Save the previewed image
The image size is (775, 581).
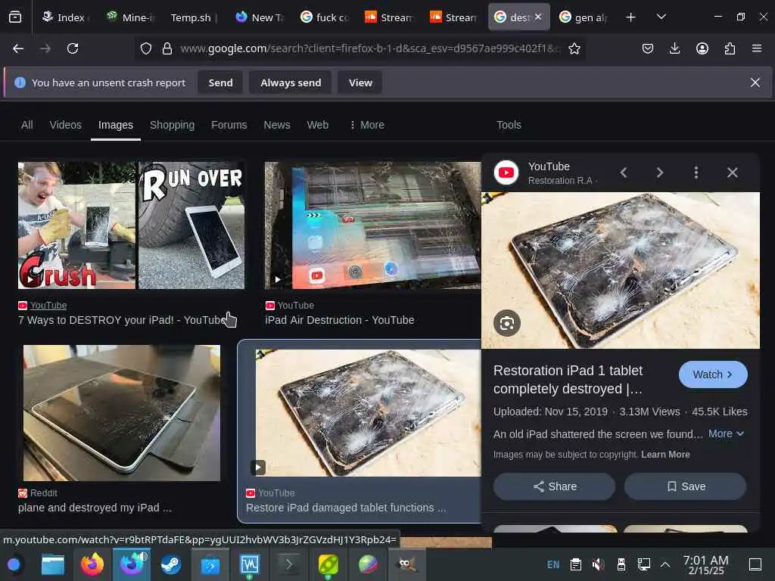pyautogui.click(x=685, y=486)
